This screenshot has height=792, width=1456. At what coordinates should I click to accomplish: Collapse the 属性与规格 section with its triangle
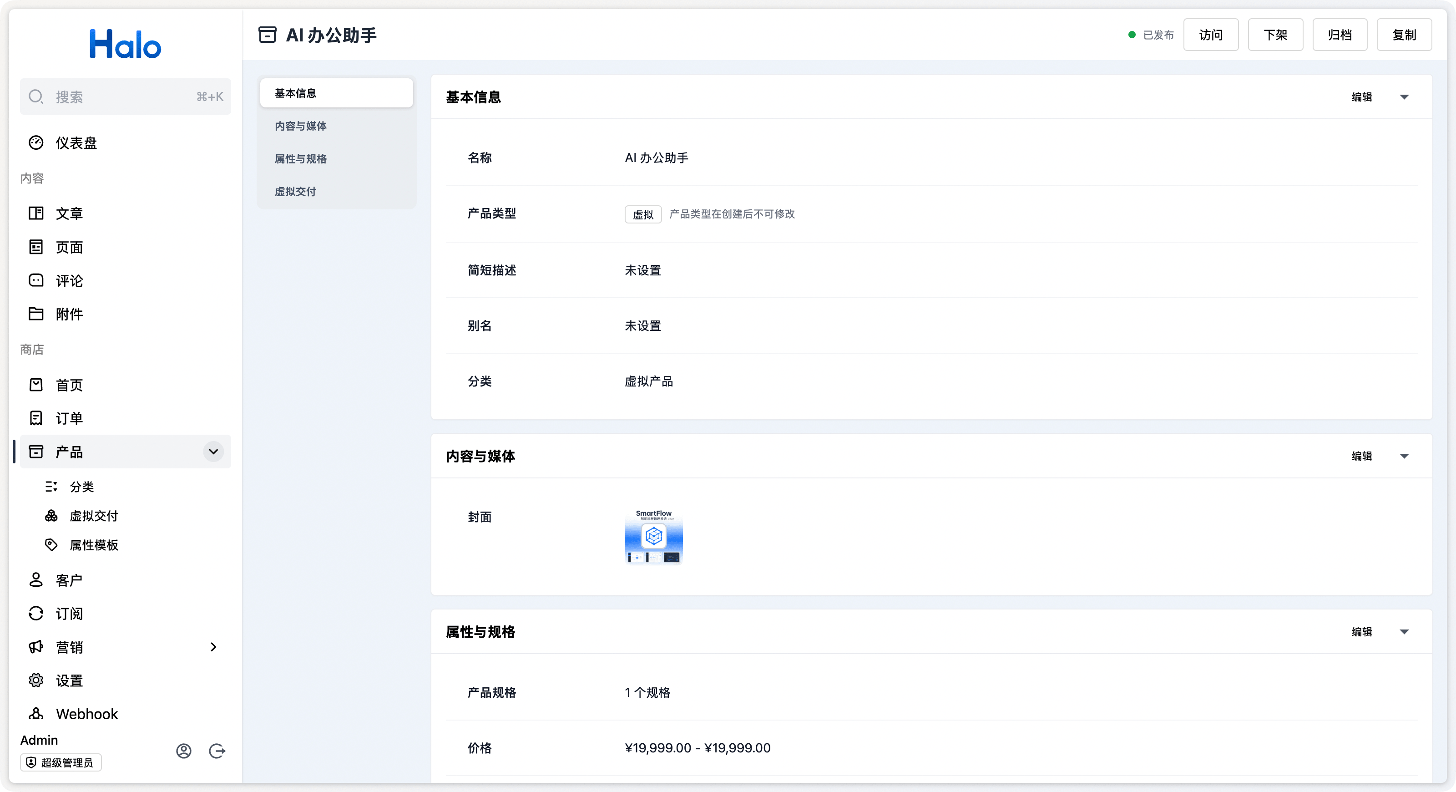pyautogui.click(x=1404, y=631)
